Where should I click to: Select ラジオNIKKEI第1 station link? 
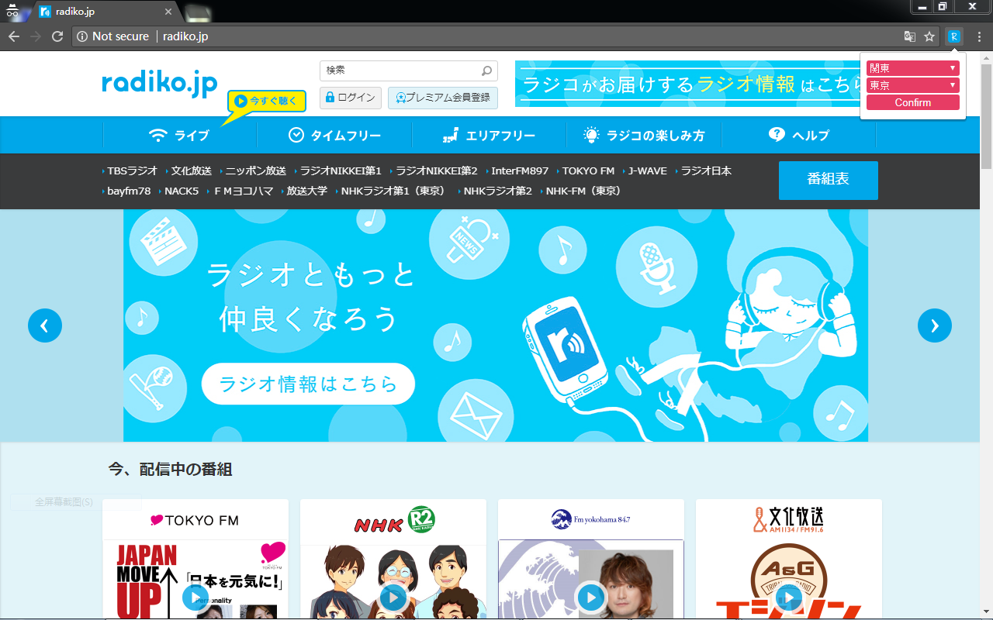click(341, 170)
